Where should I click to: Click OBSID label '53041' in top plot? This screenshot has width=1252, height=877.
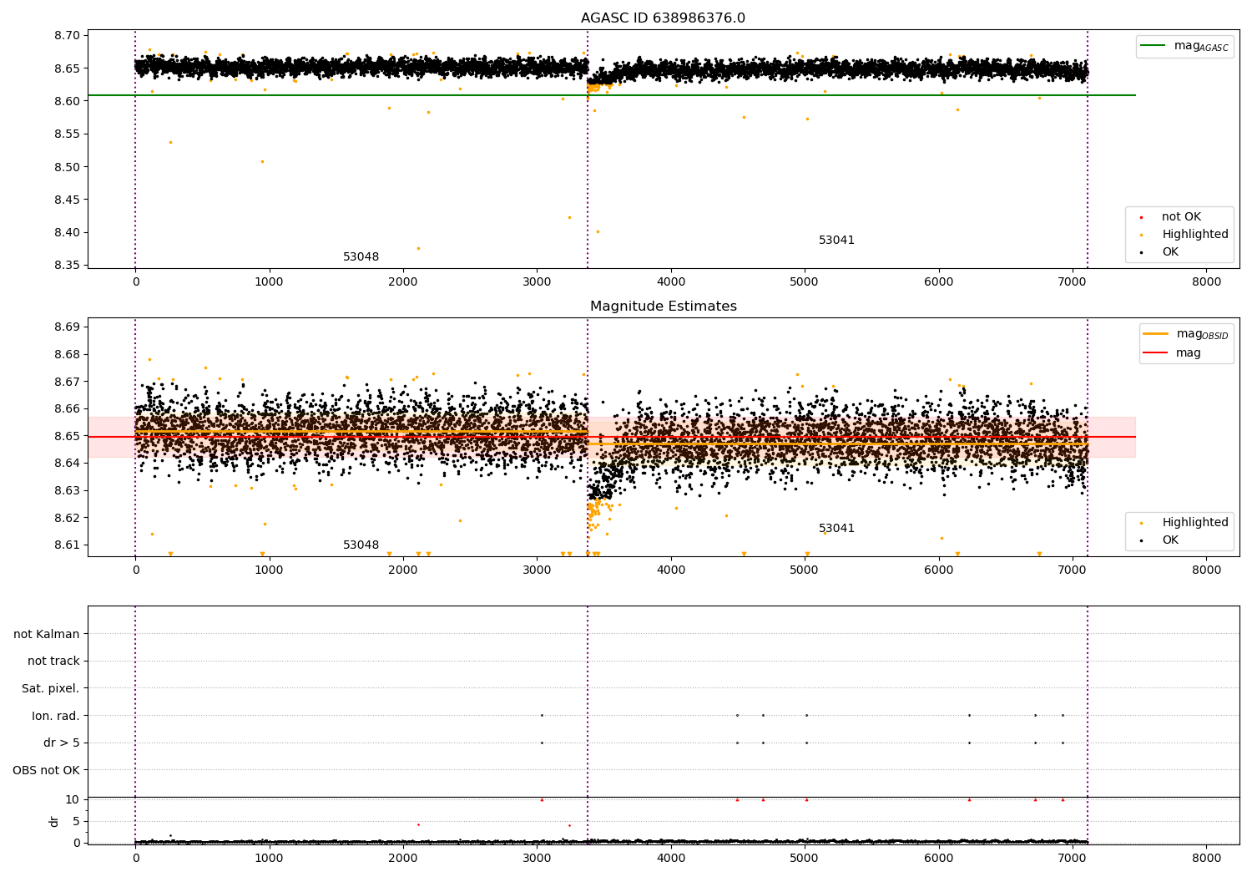836,241
